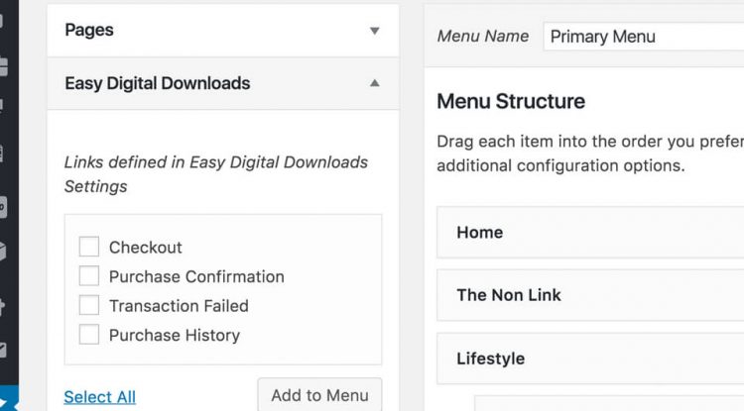The height and width of the screenshot is (411, 744).
Task: Click the Pages panel title
Action: click(89, 31)
